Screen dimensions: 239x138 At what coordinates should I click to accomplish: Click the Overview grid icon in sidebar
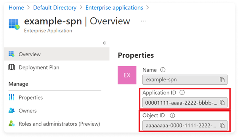pyautogui.click(x=12, y=54)
